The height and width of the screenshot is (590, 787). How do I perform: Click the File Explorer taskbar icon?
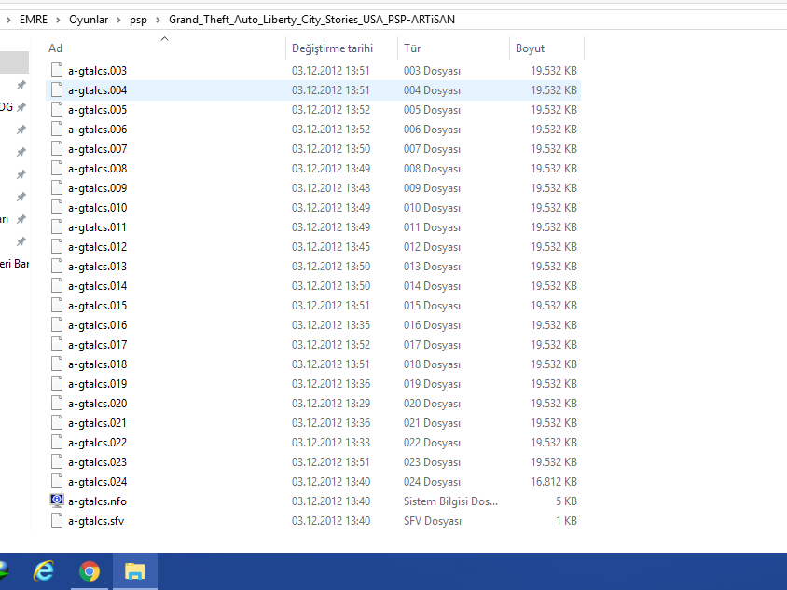(x=135, y=571)
